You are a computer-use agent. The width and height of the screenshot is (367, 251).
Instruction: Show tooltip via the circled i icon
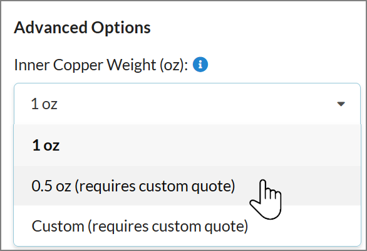pos(200,65)
